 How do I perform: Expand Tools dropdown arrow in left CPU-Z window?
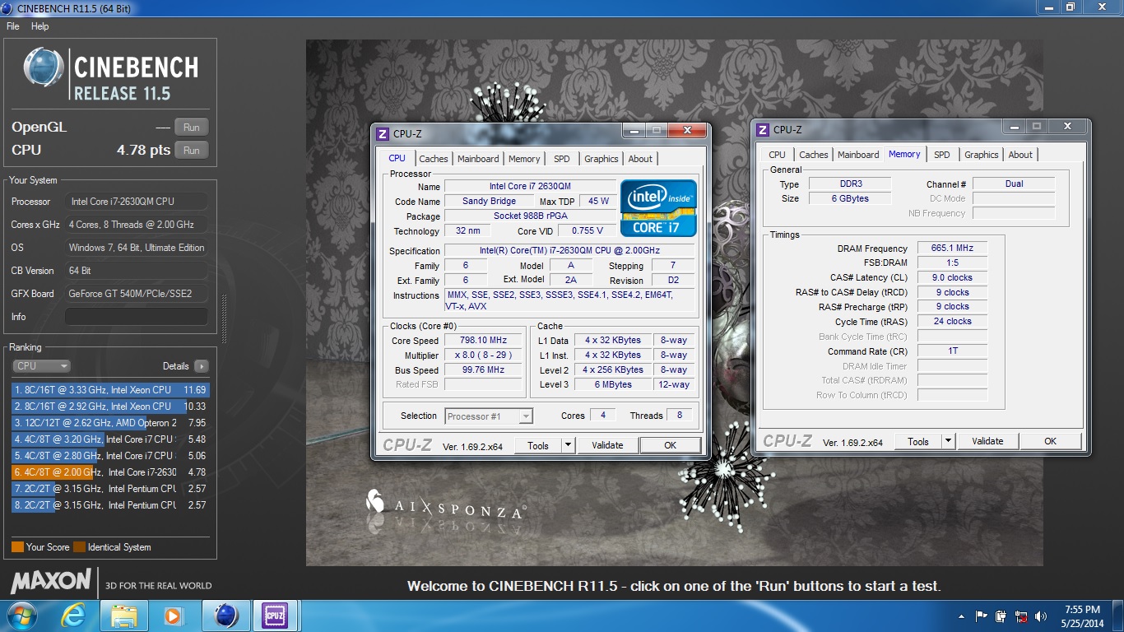(568, 445)
